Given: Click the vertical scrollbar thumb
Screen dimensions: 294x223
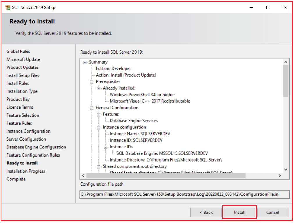Looking at the screenshot, I should click(286, 81).
